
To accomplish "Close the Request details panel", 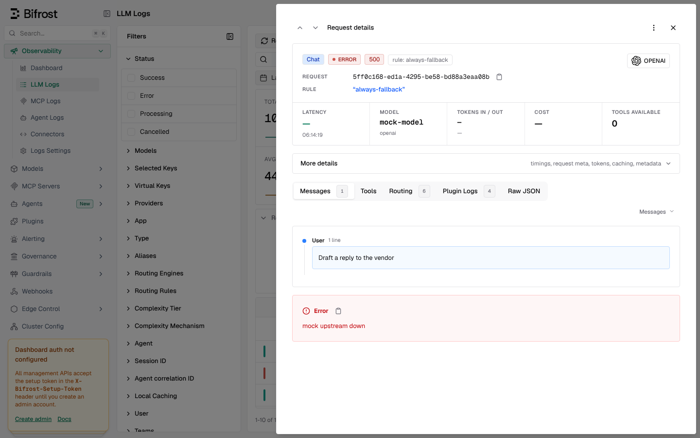I will click(x=673, y=28).
